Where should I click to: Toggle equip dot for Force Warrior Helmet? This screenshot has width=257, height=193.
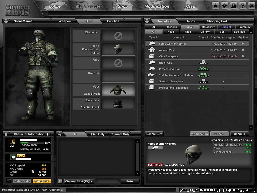(x=243, y=44)
